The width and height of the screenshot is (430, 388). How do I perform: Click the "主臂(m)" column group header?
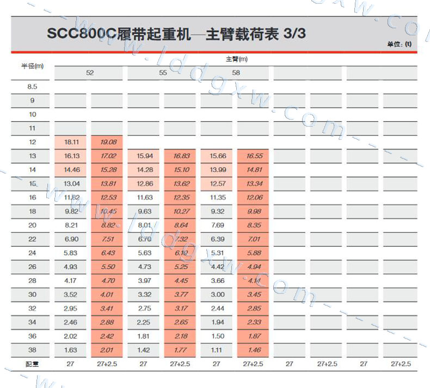click(236, 59)
